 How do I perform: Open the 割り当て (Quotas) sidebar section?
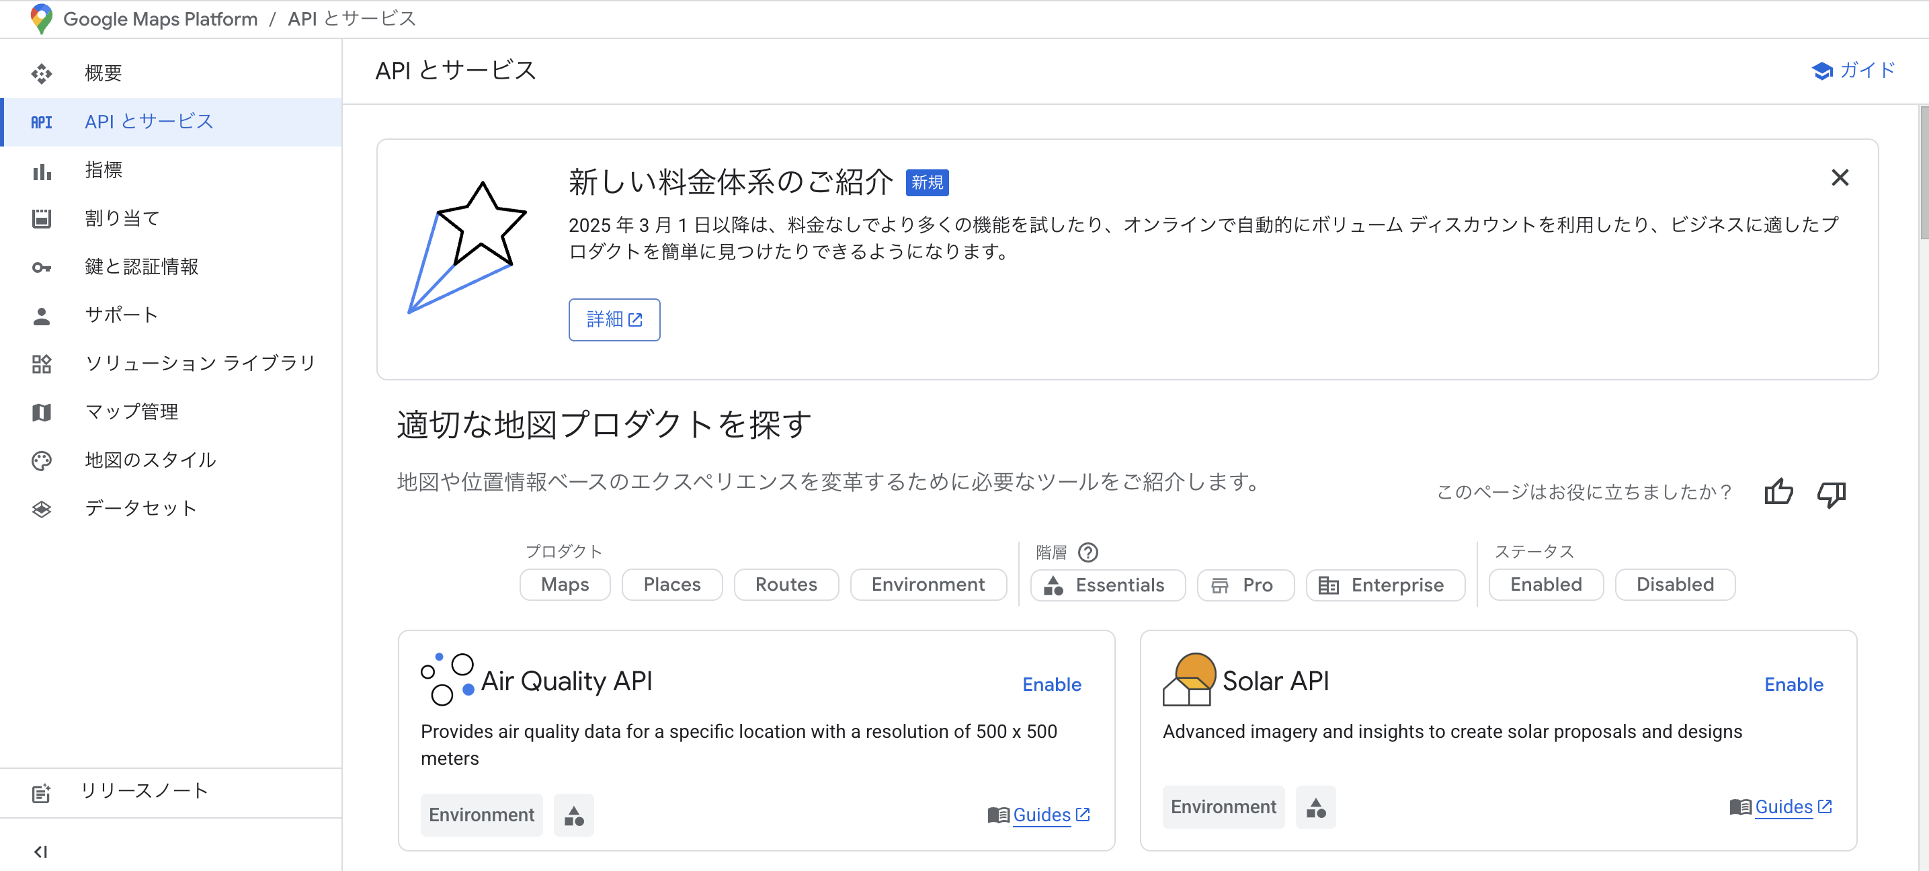point(121,218)
